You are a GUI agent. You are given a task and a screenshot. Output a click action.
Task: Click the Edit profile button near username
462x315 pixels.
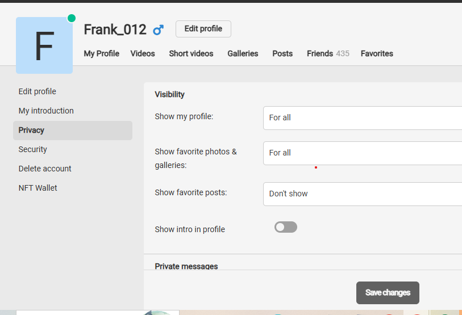coord(203,29)
